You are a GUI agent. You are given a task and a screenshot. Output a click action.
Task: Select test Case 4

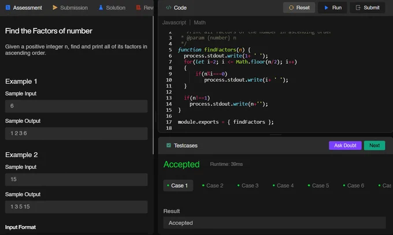coord(283,185)
